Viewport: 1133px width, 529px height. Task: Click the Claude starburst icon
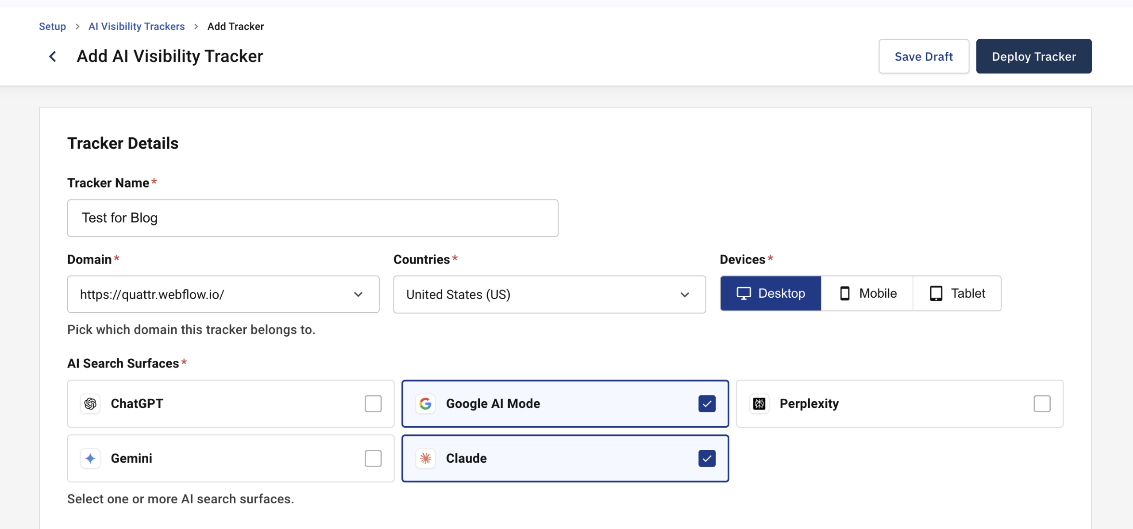click(x=425, y=458)
